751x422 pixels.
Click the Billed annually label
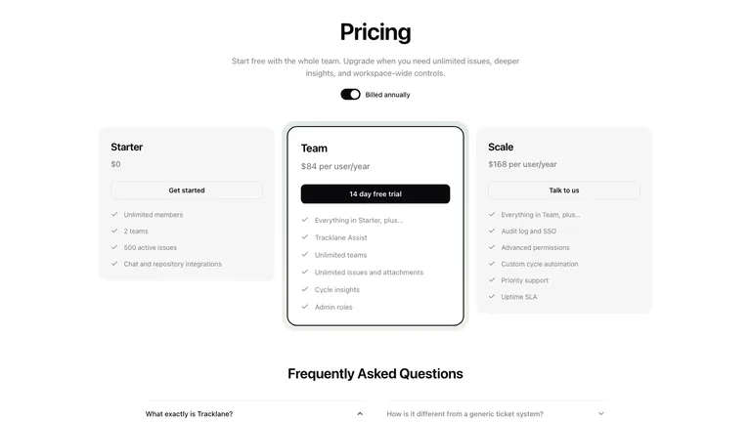[387, 95]
